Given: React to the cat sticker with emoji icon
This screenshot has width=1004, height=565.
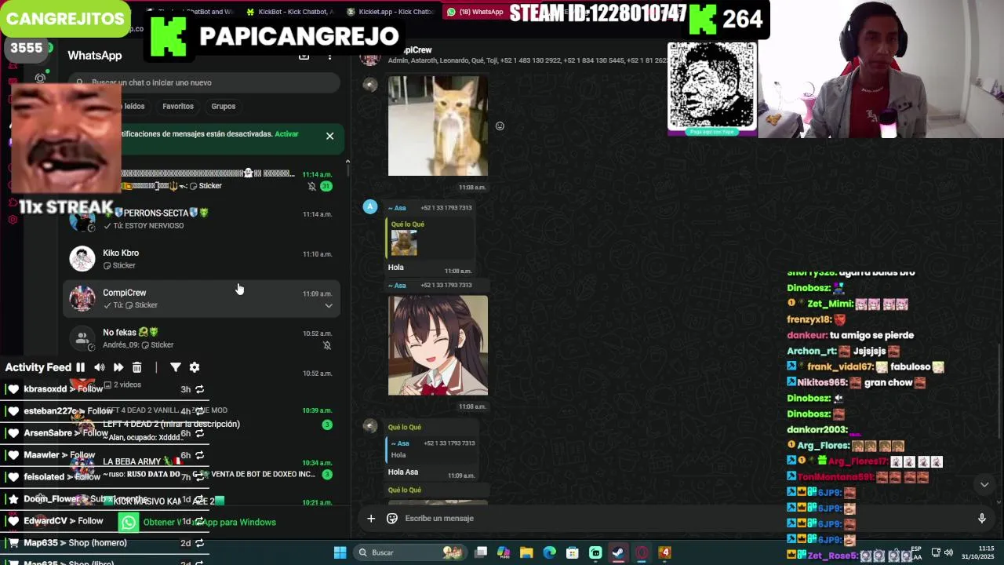Looking at the screenshot, I should (x=500, y=126).
